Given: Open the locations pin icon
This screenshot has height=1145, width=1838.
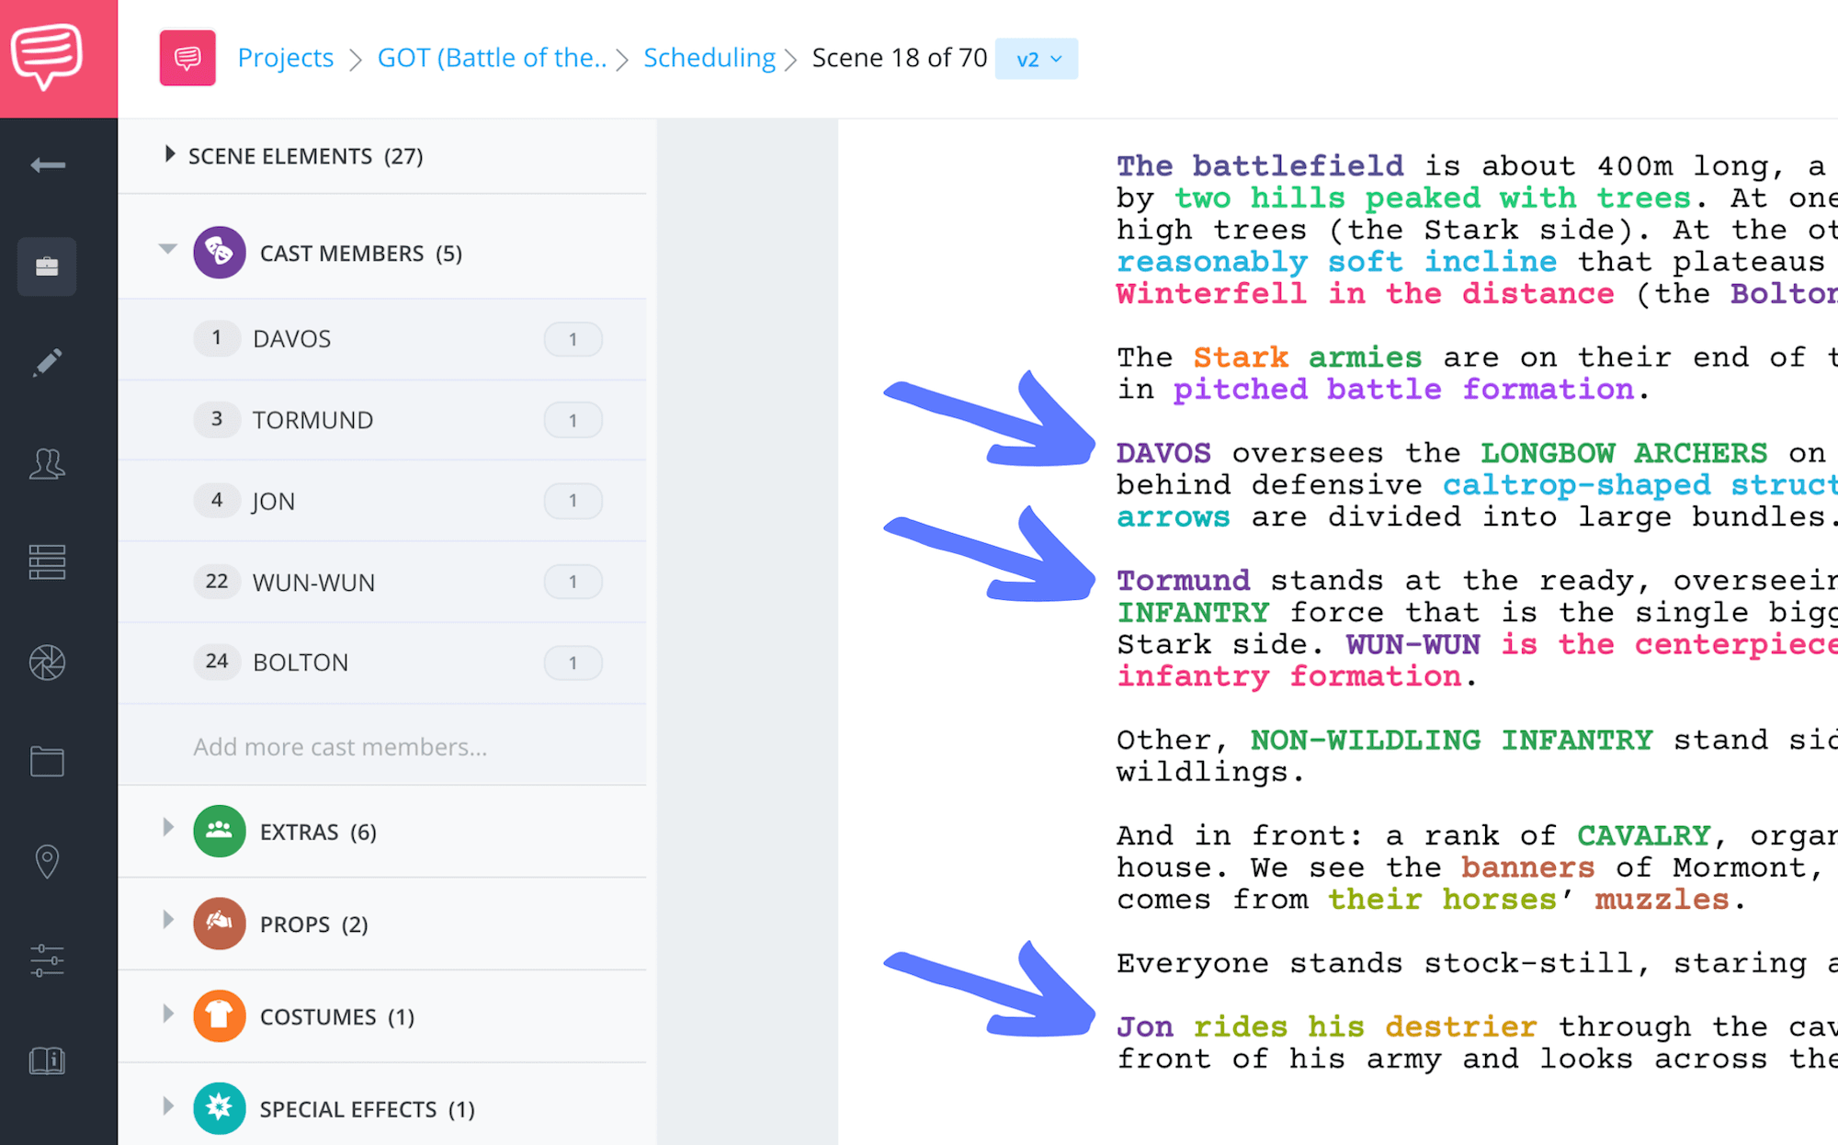Looking at the screenshot, I should pos(47,861).
